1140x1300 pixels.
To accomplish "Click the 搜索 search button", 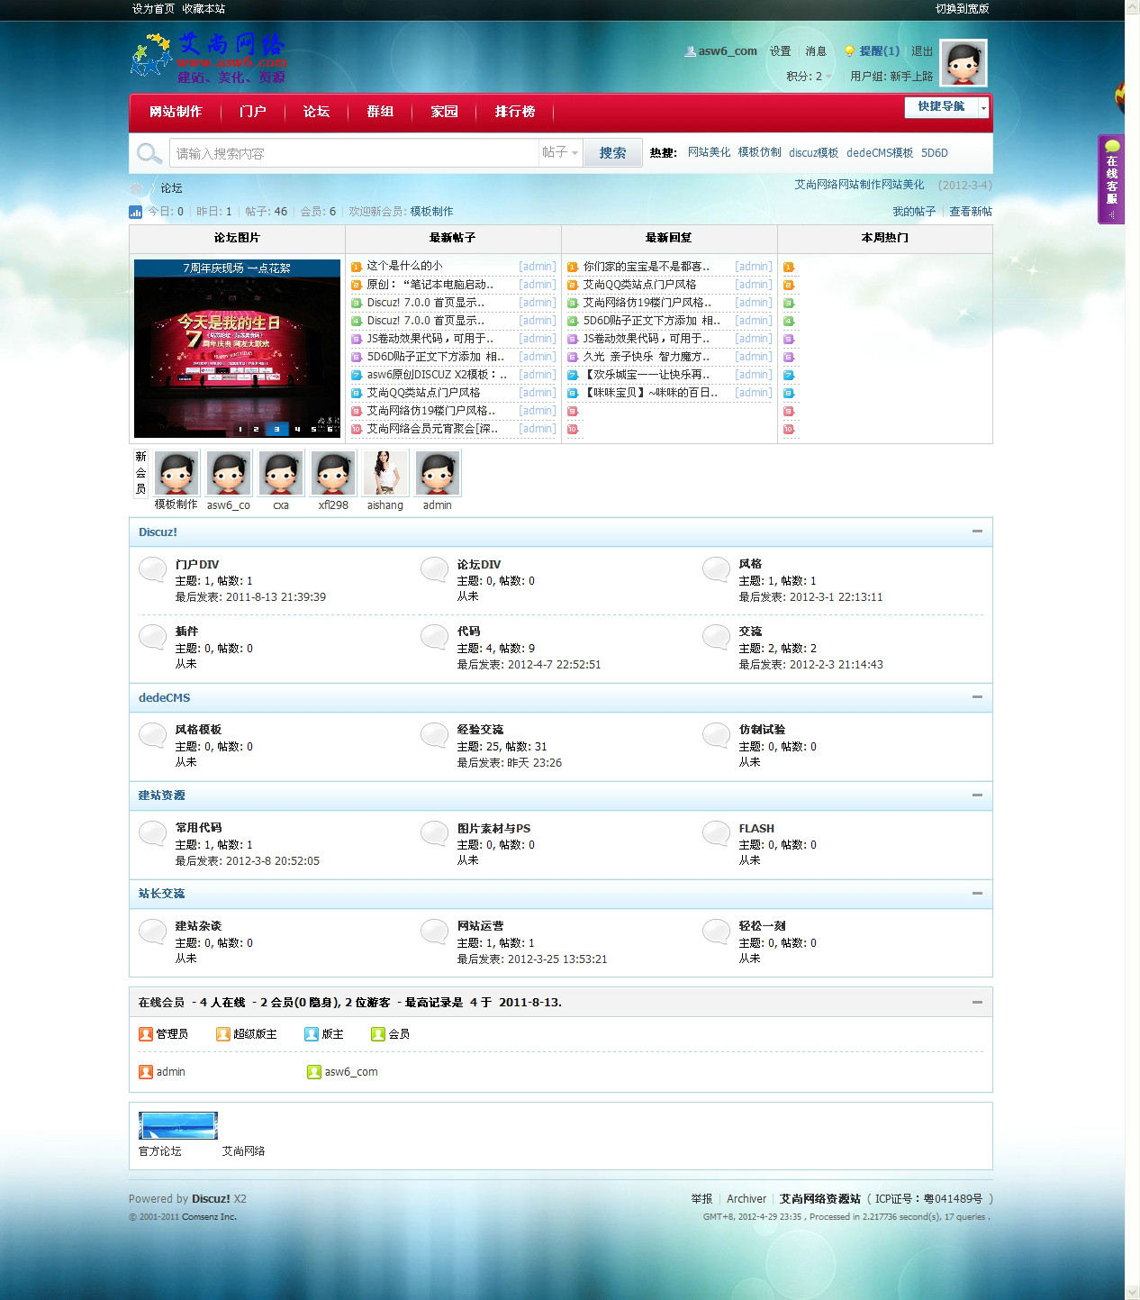I will coord(612,153).
